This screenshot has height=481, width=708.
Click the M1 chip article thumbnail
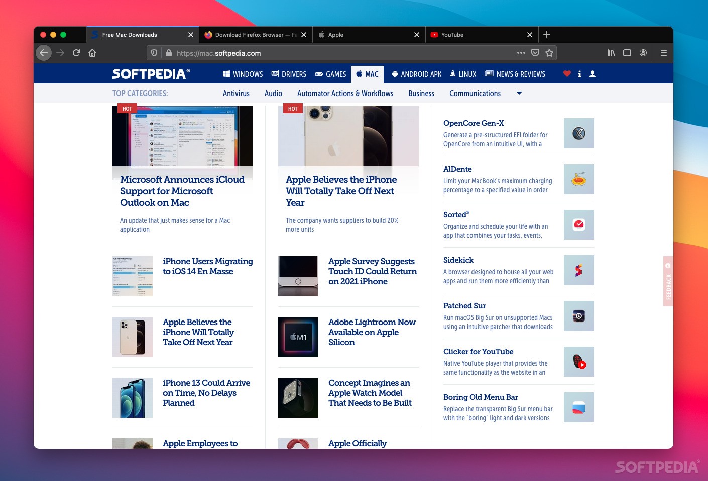(298, 337)
